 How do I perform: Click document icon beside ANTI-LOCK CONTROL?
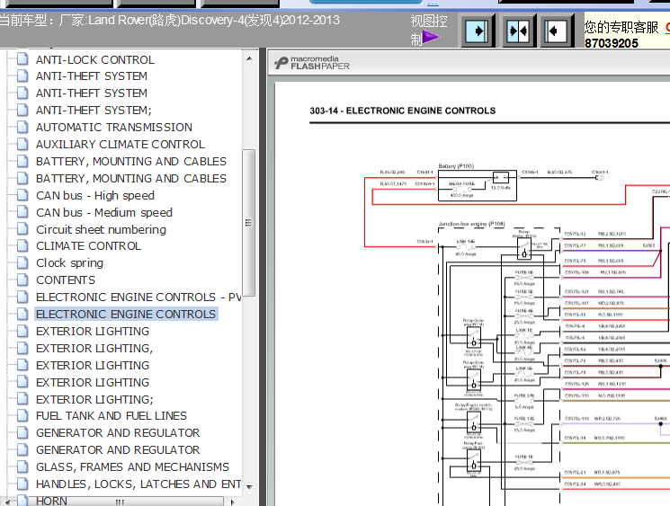pyautogui.click(x=22, y=59)
